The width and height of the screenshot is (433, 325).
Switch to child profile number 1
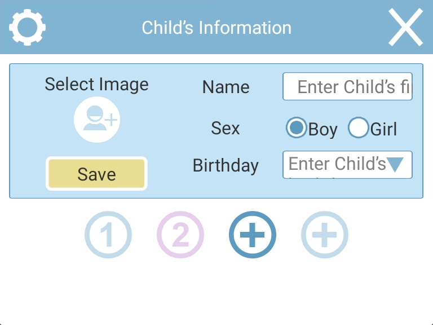[x=108, y=235]
